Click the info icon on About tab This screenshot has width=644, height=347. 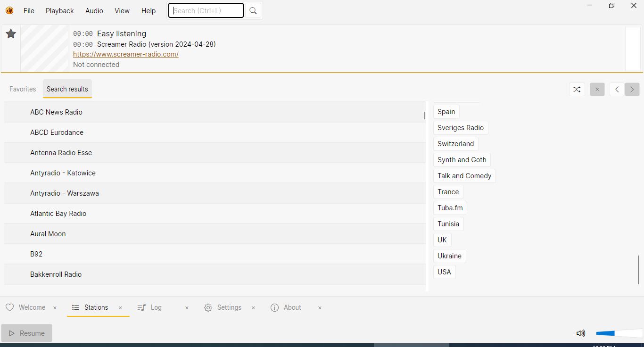[x=274, y=307]
